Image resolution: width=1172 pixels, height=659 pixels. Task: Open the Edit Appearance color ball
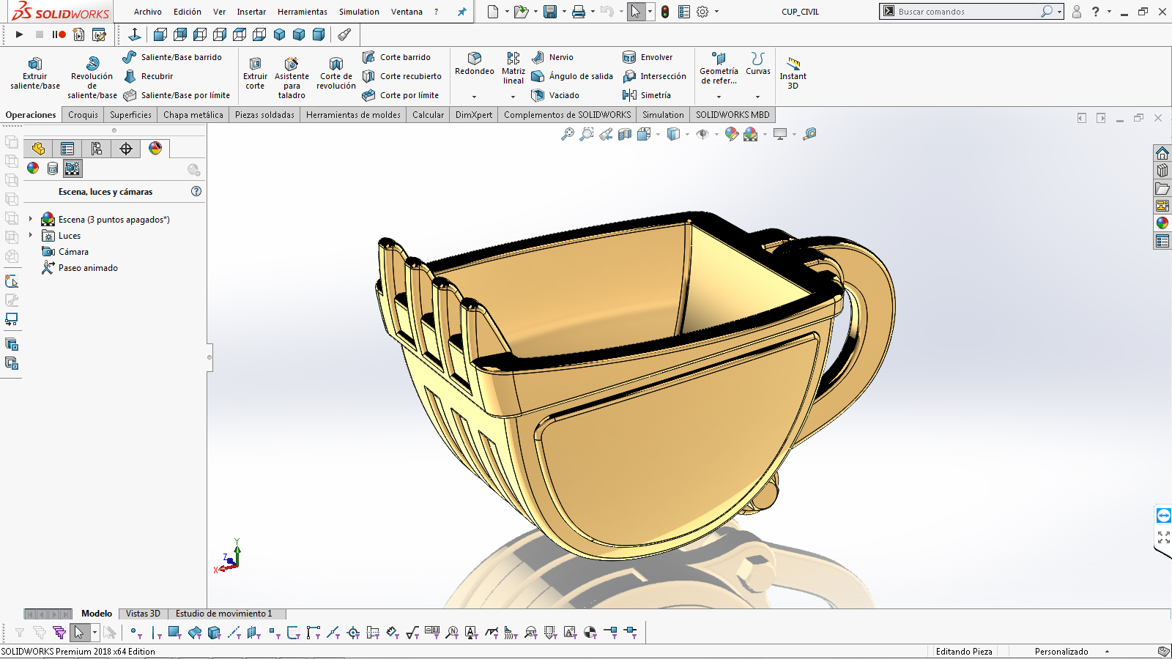[x=731, y=134]
